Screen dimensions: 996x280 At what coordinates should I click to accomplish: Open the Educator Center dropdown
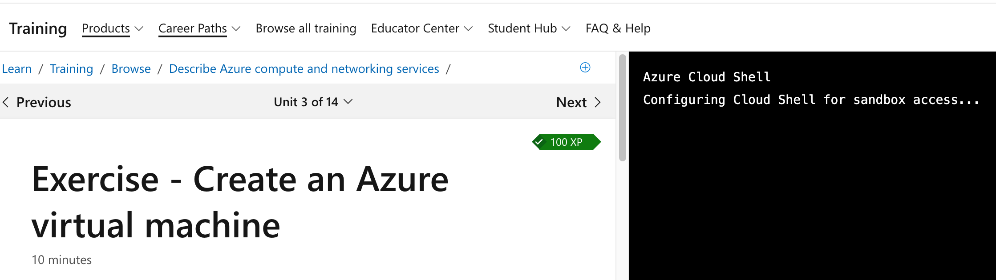pos(422,28)
